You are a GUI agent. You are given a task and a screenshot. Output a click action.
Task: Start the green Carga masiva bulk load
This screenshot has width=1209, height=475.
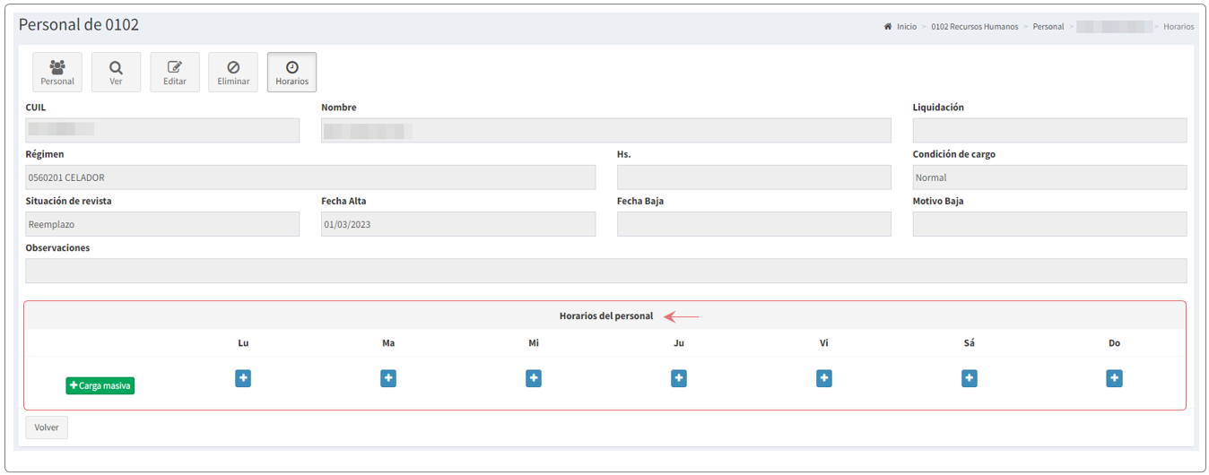pyautogui.click(x=100, y=385)
